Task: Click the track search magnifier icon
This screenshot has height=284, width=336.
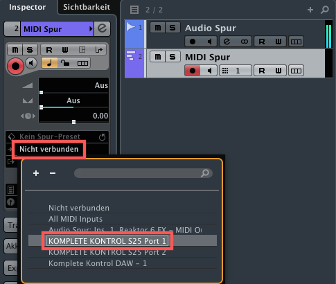Action: coord(325,10)
